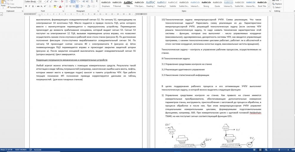
Task: Toggle show paragraph marks
Action: pos(97,1)
